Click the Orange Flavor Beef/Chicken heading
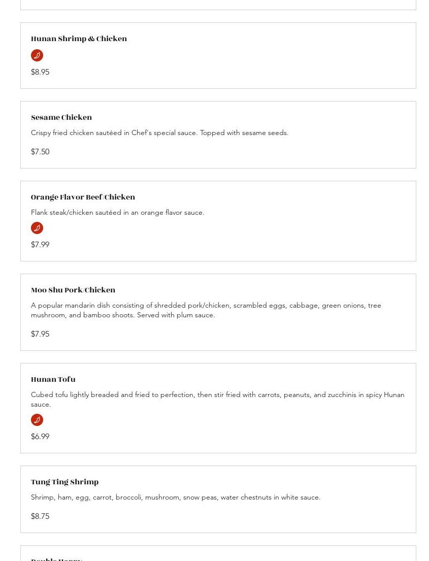The height and width of the screenshot is (561, 429). point(83,197)
